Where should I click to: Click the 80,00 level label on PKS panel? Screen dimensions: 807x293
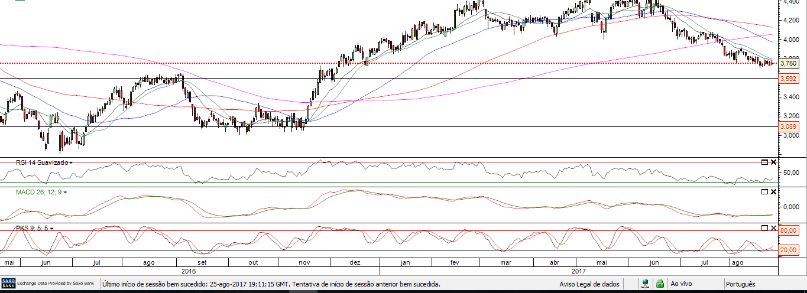click(x=789, y=230)
